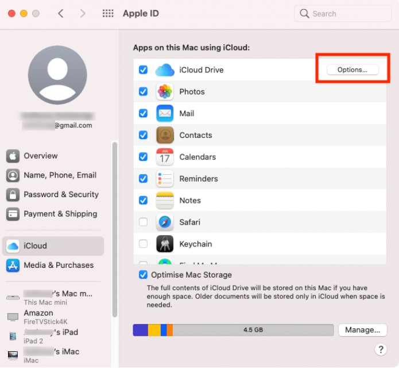Uncheck the iCloud Drive checkbox
This screenshot has height=369, width=399.
(143, 70)
